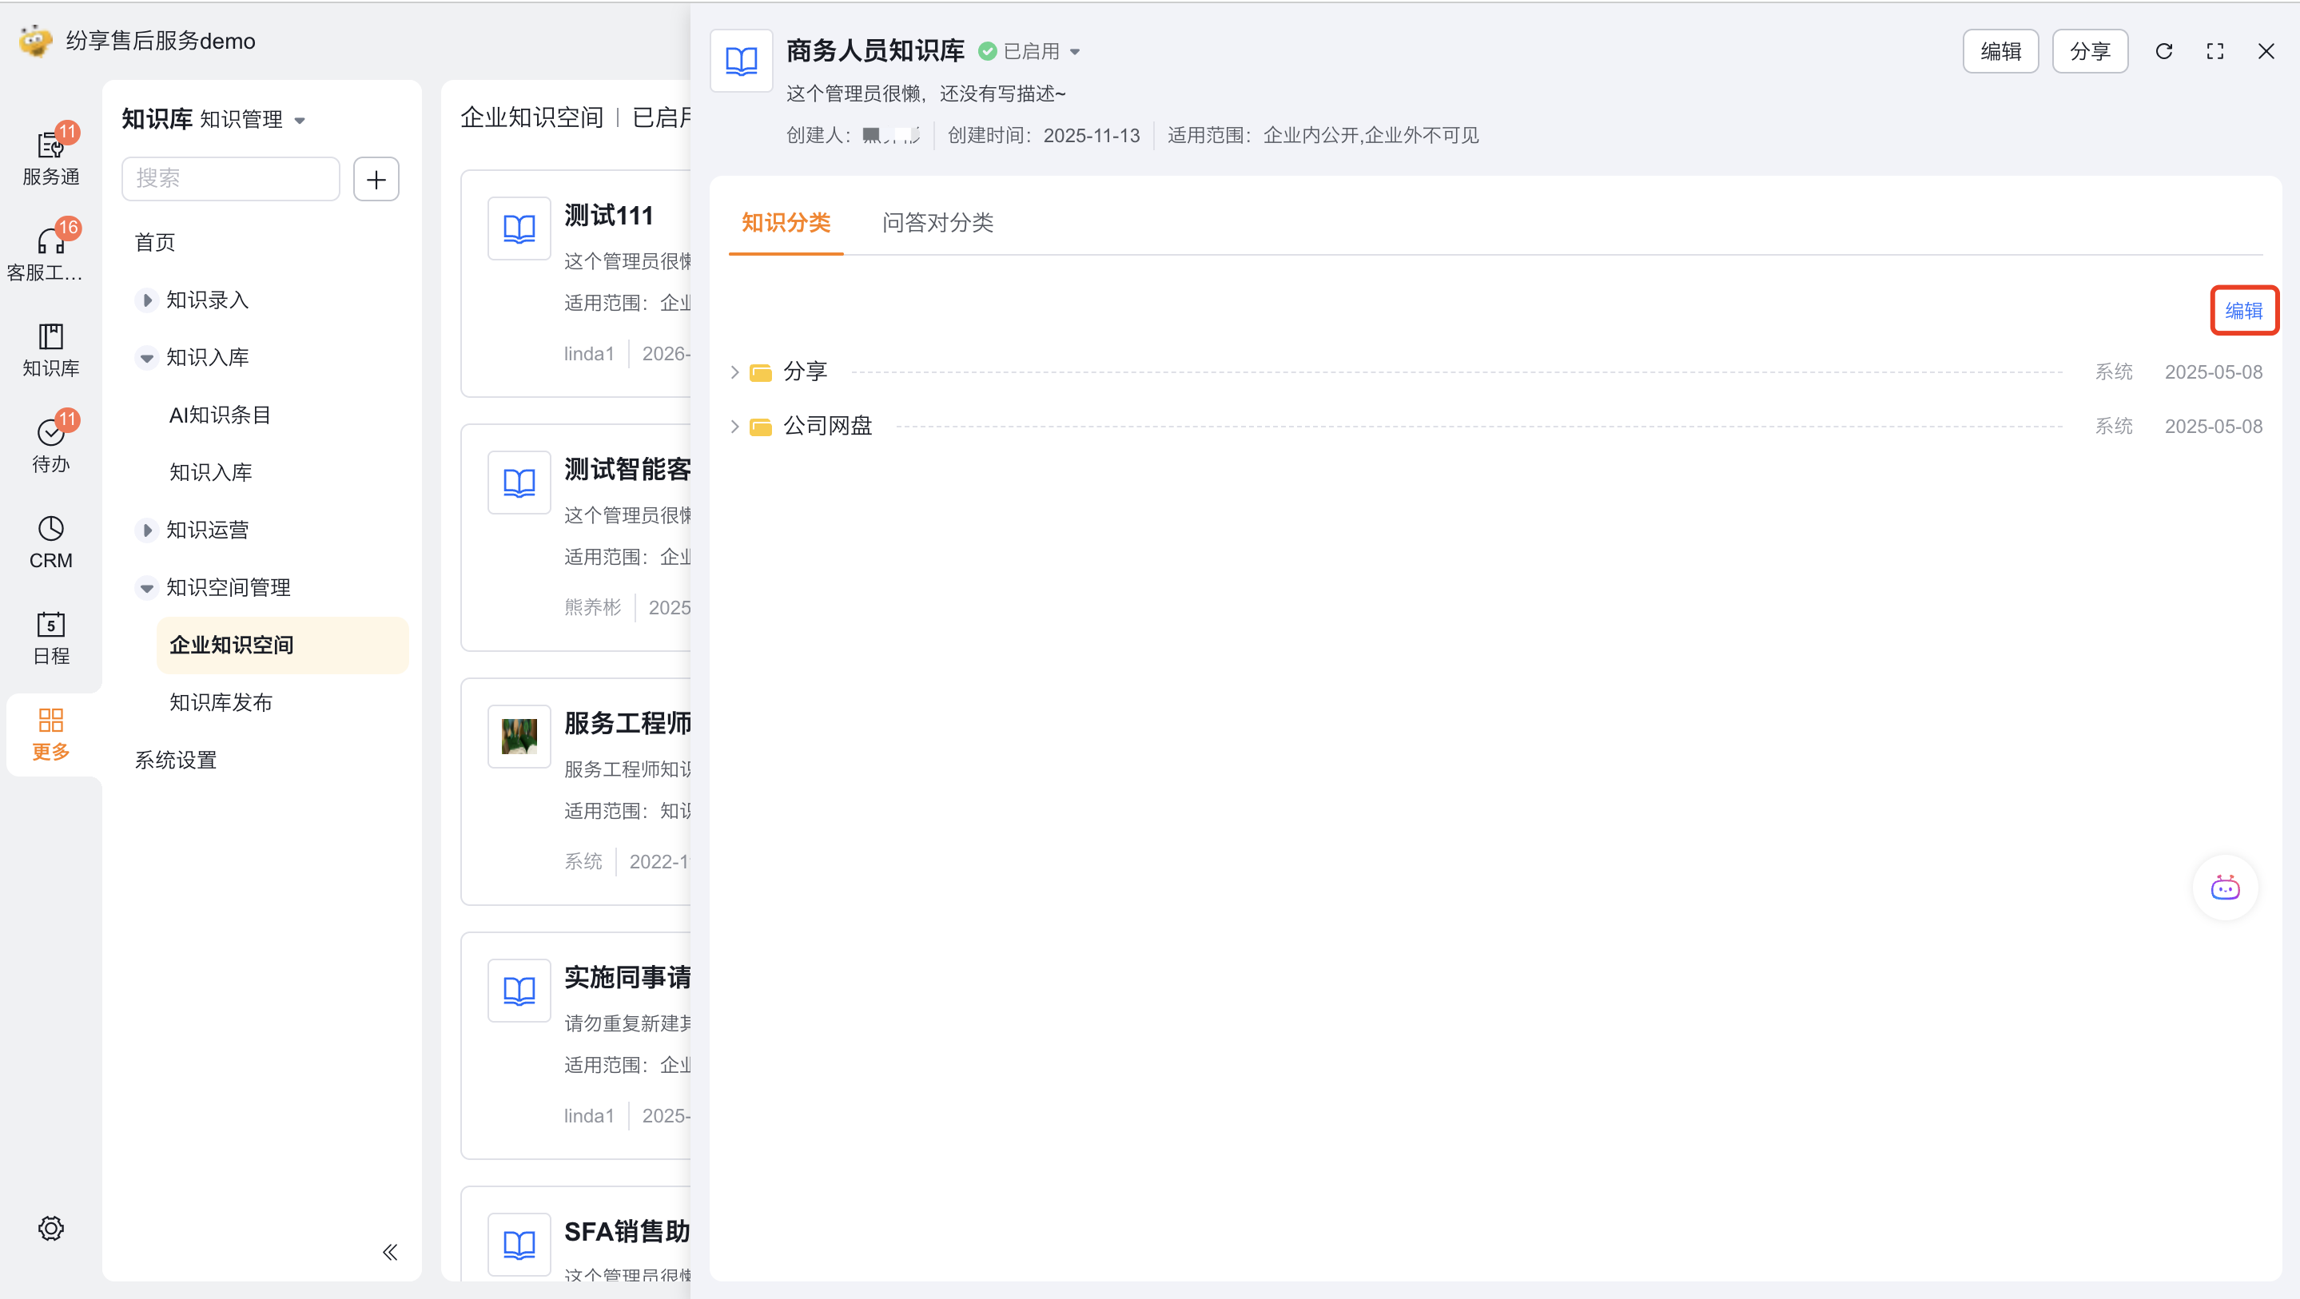Click the settings gear at the bottom left
This screenshot has height=1299, width=2300.
click(50, 1229)
